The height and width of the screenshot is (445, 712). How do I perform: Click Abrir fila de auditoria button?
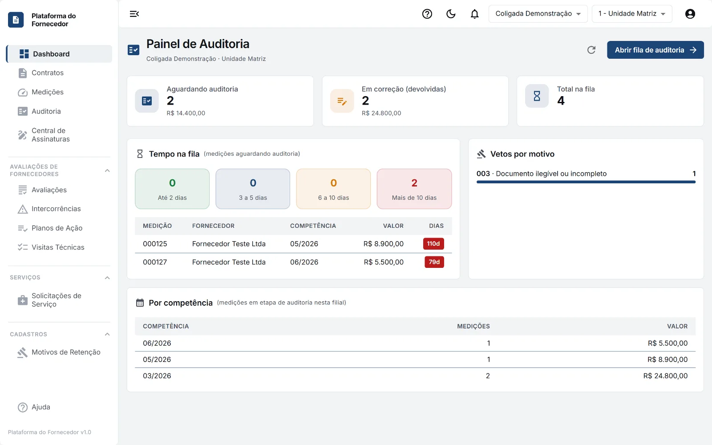[x=655, y=50]
